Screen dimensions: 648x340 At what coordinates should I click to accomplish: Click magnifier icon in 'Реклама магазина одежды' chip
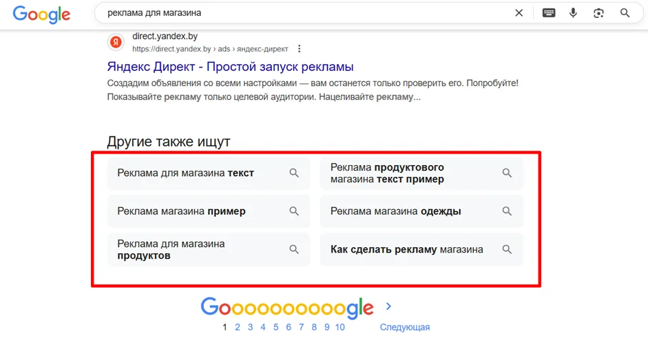[507, 211]
